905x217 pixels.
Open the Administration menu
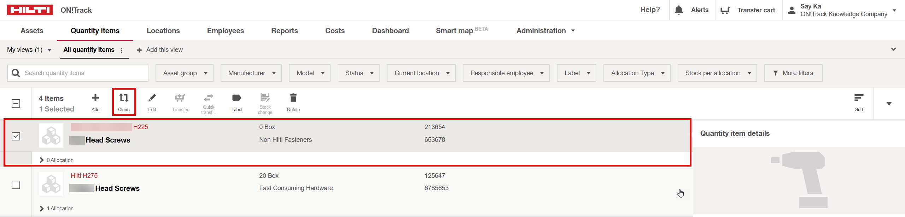point(545,31)
